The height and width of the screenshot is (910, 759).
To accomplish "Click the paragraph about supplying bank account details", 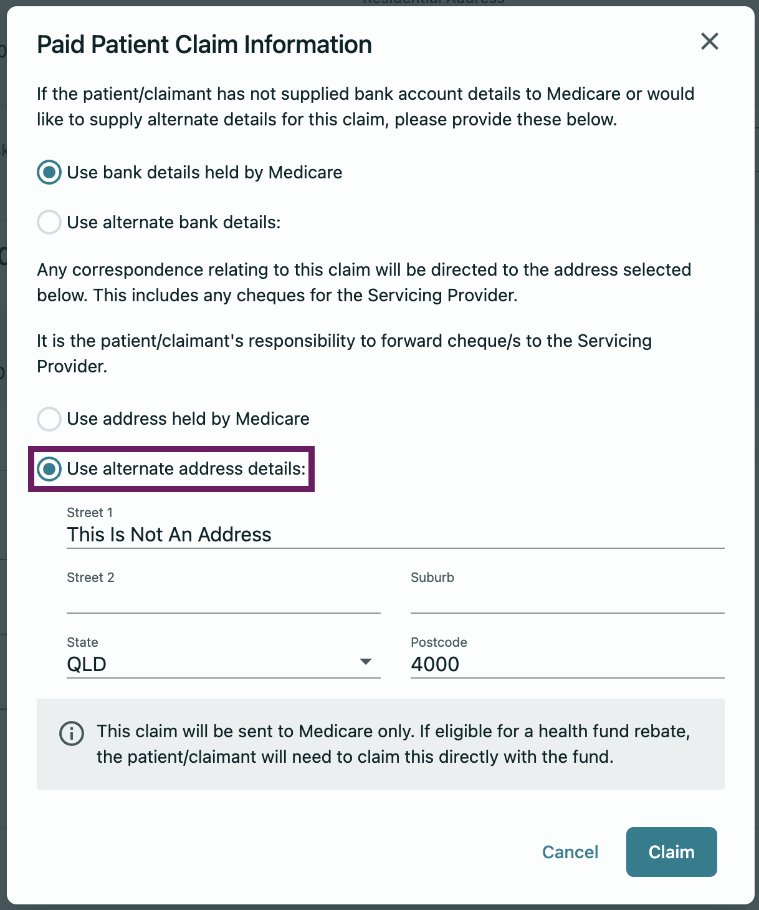I will [x=365, y=107].
